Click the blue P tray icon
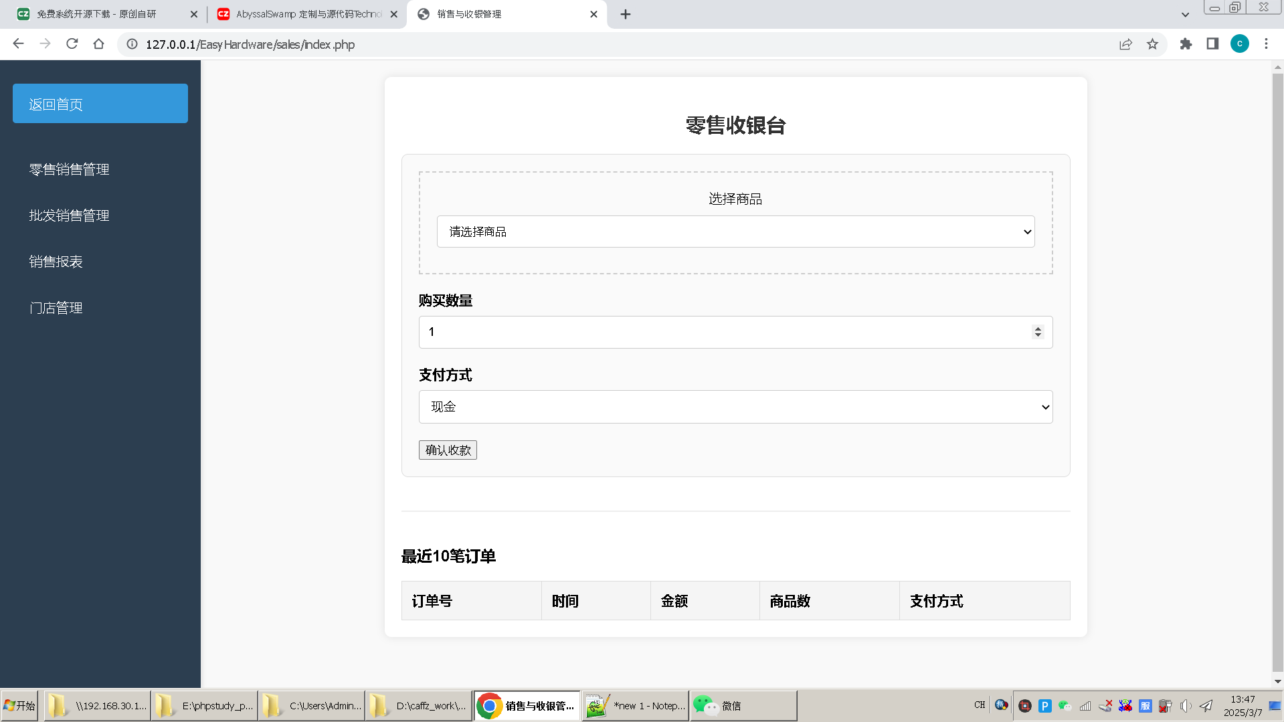This screenshot has height=722, width=1284. (1045, 706)
